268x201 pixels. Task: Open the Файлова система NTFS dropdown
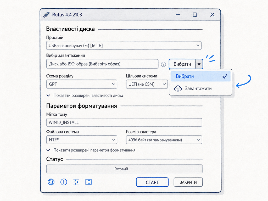pos(82,140)
